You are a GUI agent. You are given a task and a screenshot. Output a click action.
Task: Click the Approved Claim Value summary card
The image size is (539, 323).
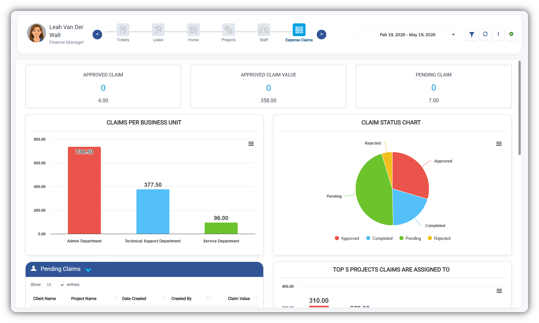[x=268, y=87]
